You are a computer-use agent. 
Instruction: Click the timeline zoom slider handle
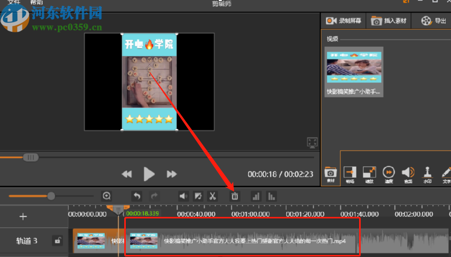(x=51, y=196)
